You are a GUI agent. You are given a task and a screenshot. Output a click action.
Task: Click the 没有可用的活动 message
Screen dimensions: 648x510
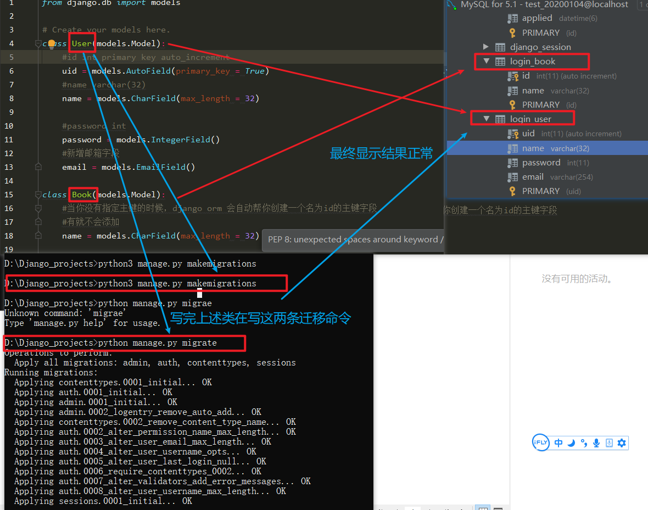coord(577,279)
